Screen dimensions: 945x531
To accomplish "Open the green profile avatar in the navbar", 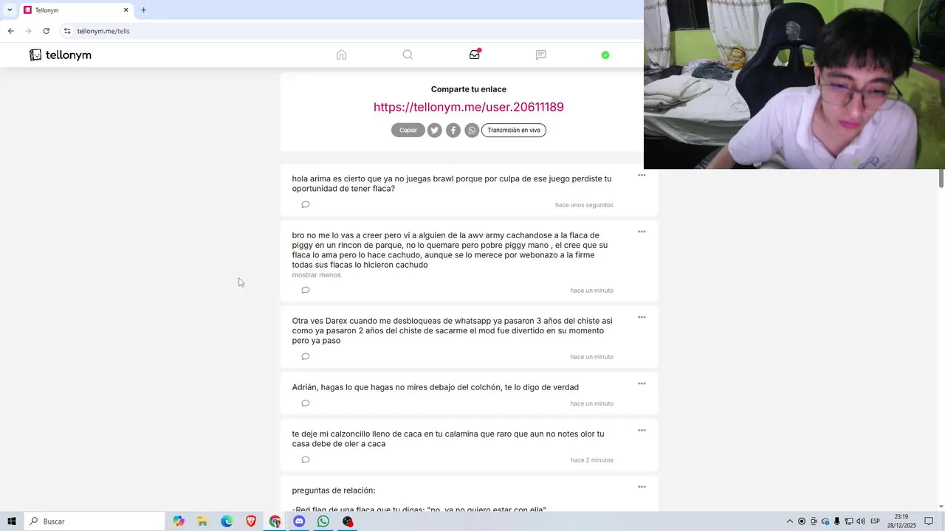I will 605,55.
